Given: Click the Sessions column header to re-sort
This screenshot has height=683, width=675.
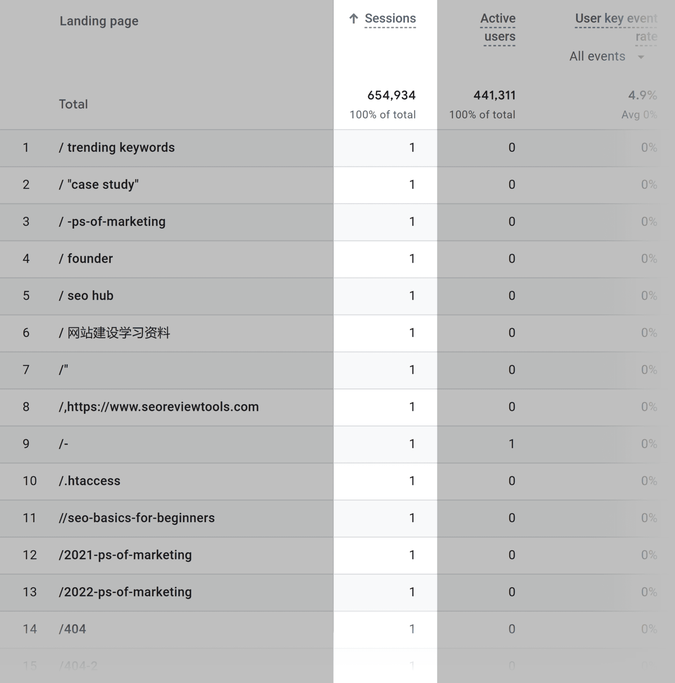Looking at the screenshot, I should [390, 18].
